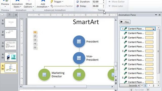Click green star effect icon of item 5

pyautogui.click(x=125, y=78)
